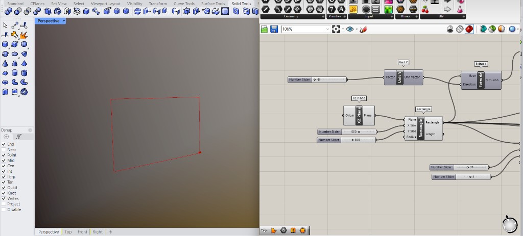The height and width of the screenshot is (236, 523).
Task: Expand the Geometry panel plus button
Action: tap(323, 17)
